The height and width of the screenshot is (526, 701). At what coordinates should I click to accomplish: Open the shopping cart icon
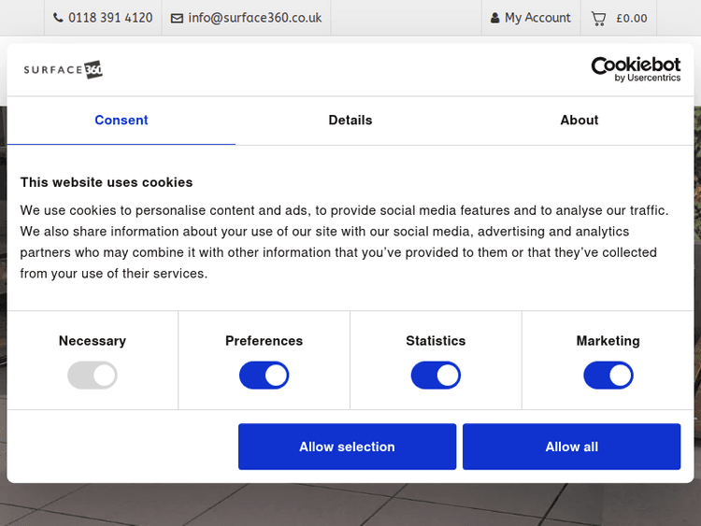click(x=598, y=18)
